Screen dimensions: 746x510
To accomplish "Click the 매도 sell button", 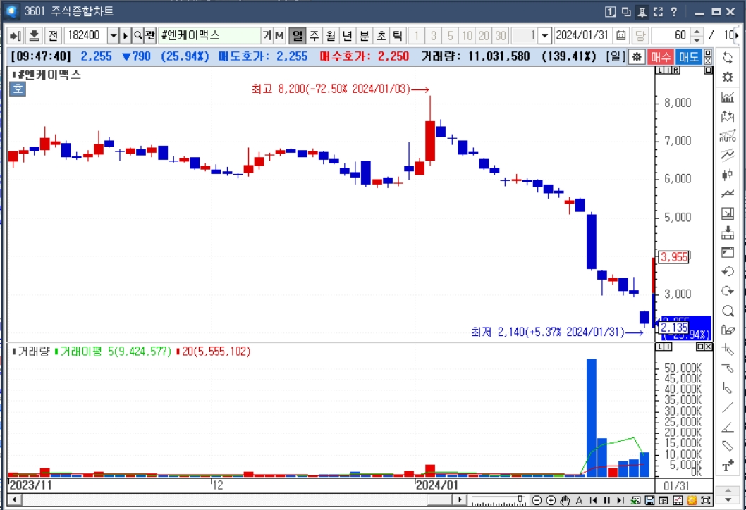I will point(688,57).
